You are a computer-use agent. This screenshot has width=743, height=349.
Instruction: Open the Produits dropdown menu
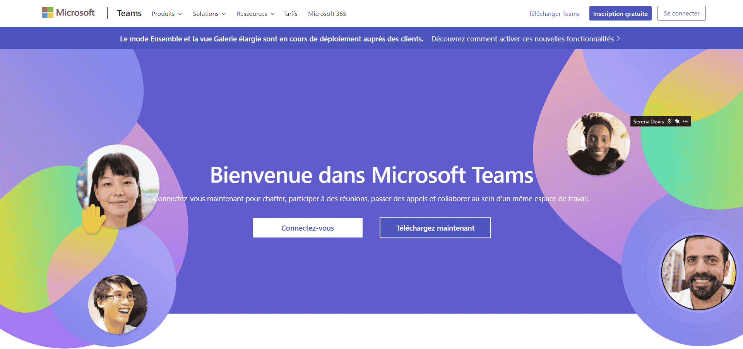click(x=166, y=14)
